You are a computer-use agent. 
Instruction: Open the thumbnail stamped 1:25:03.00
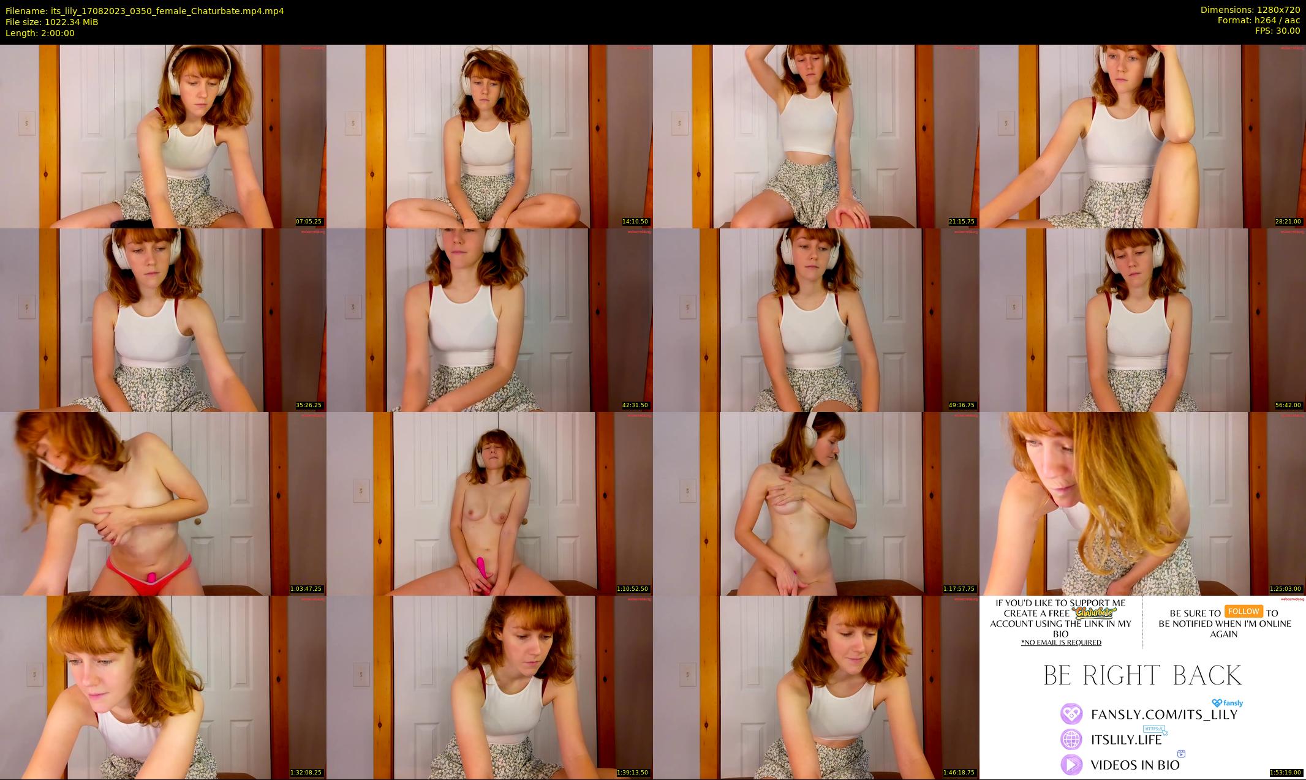(1142, 503)
